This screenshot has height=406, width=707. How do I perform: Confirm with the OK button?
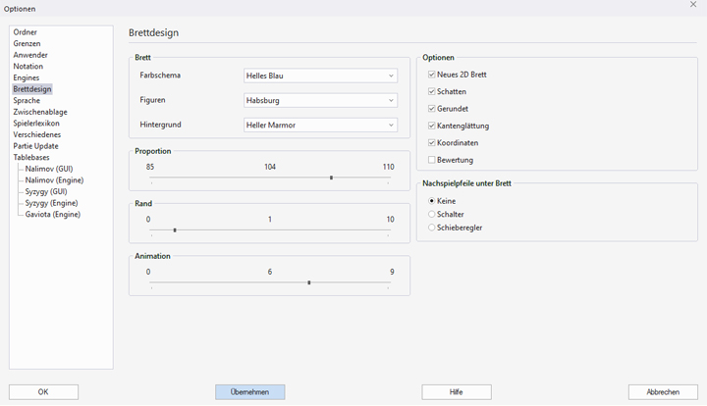pos(43,392)
